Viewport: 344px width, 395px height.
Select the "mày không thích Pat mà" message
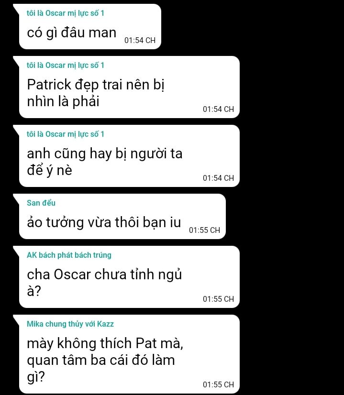coord(129,354)
